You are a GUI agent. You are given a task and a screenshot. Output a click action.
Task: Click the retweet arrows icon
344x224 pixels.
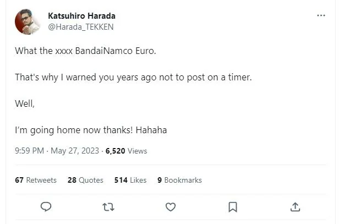tap(108, 206)
